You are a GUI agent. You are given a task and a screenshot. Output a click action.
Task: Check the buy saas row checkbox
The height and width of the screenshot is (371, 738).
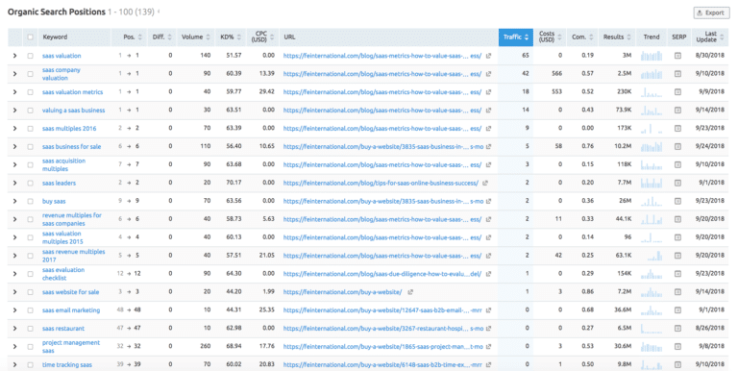pyautogui.click(x=30, y=201)
